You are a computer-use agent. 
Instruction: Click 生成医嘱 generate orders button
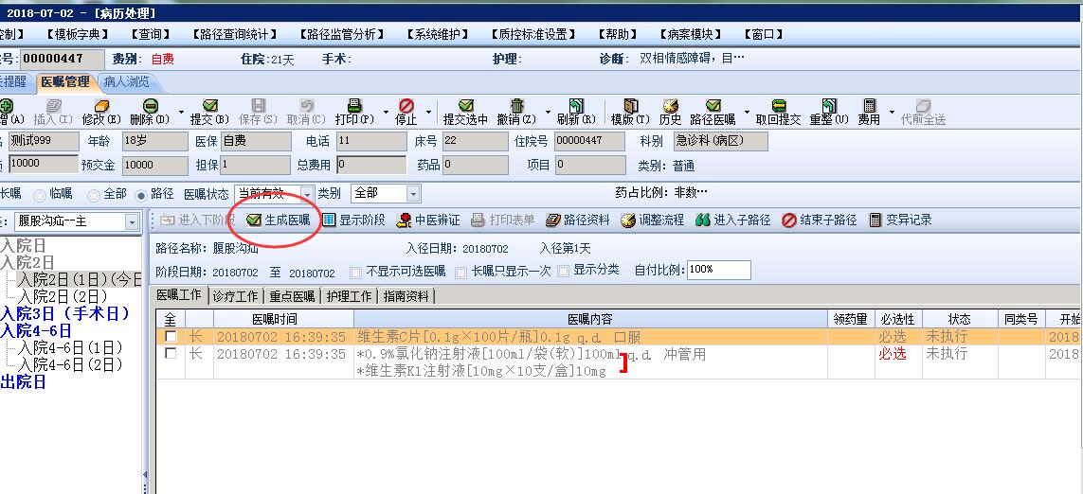tap(279, 221)
